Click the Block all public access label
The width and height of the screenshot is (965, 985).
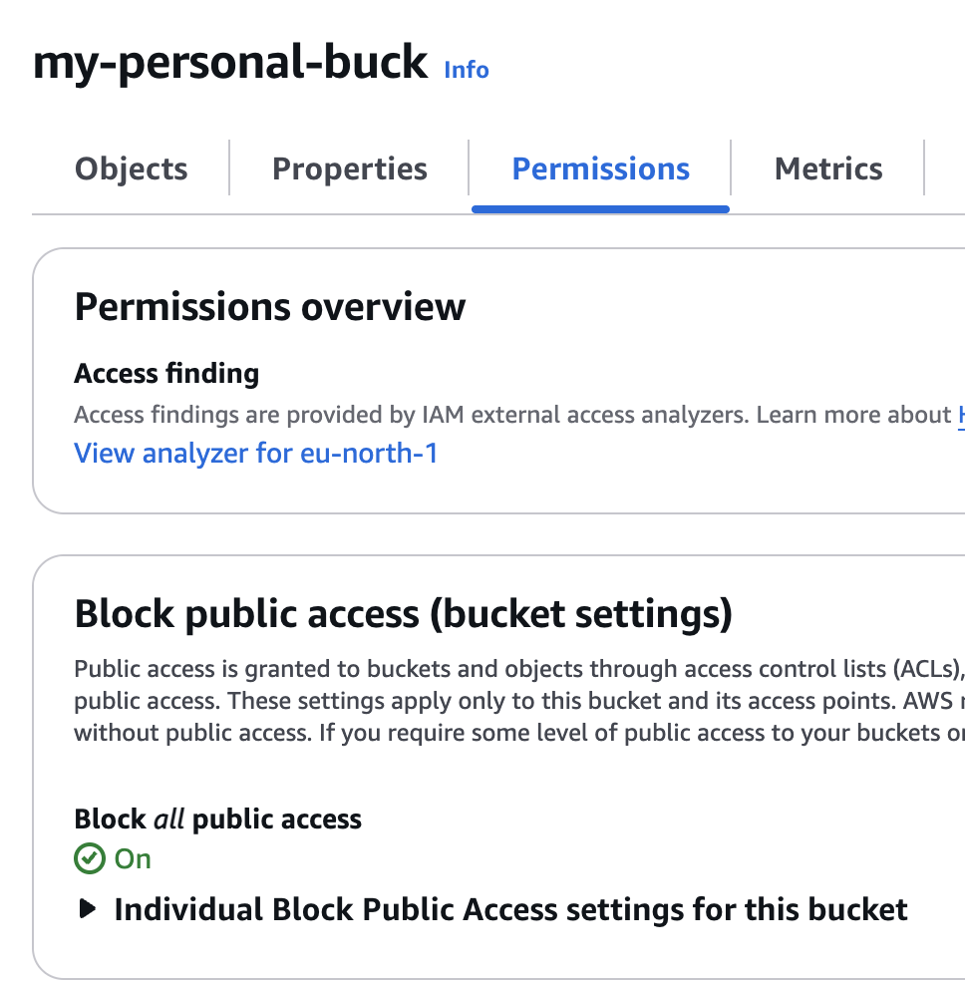[218, 820]
